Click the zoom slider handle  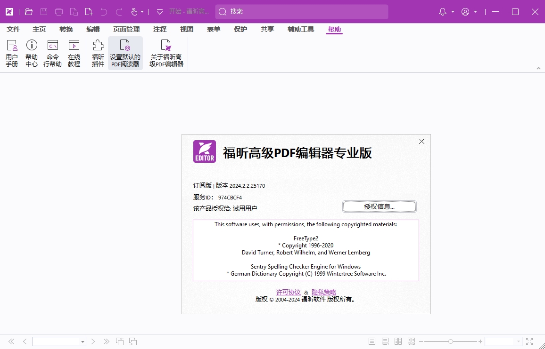pos(450,342)
